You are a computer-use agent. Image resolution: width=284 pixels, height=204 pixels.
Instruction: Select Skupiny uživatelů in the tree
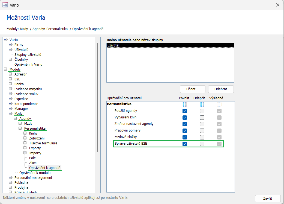(28, 54)
